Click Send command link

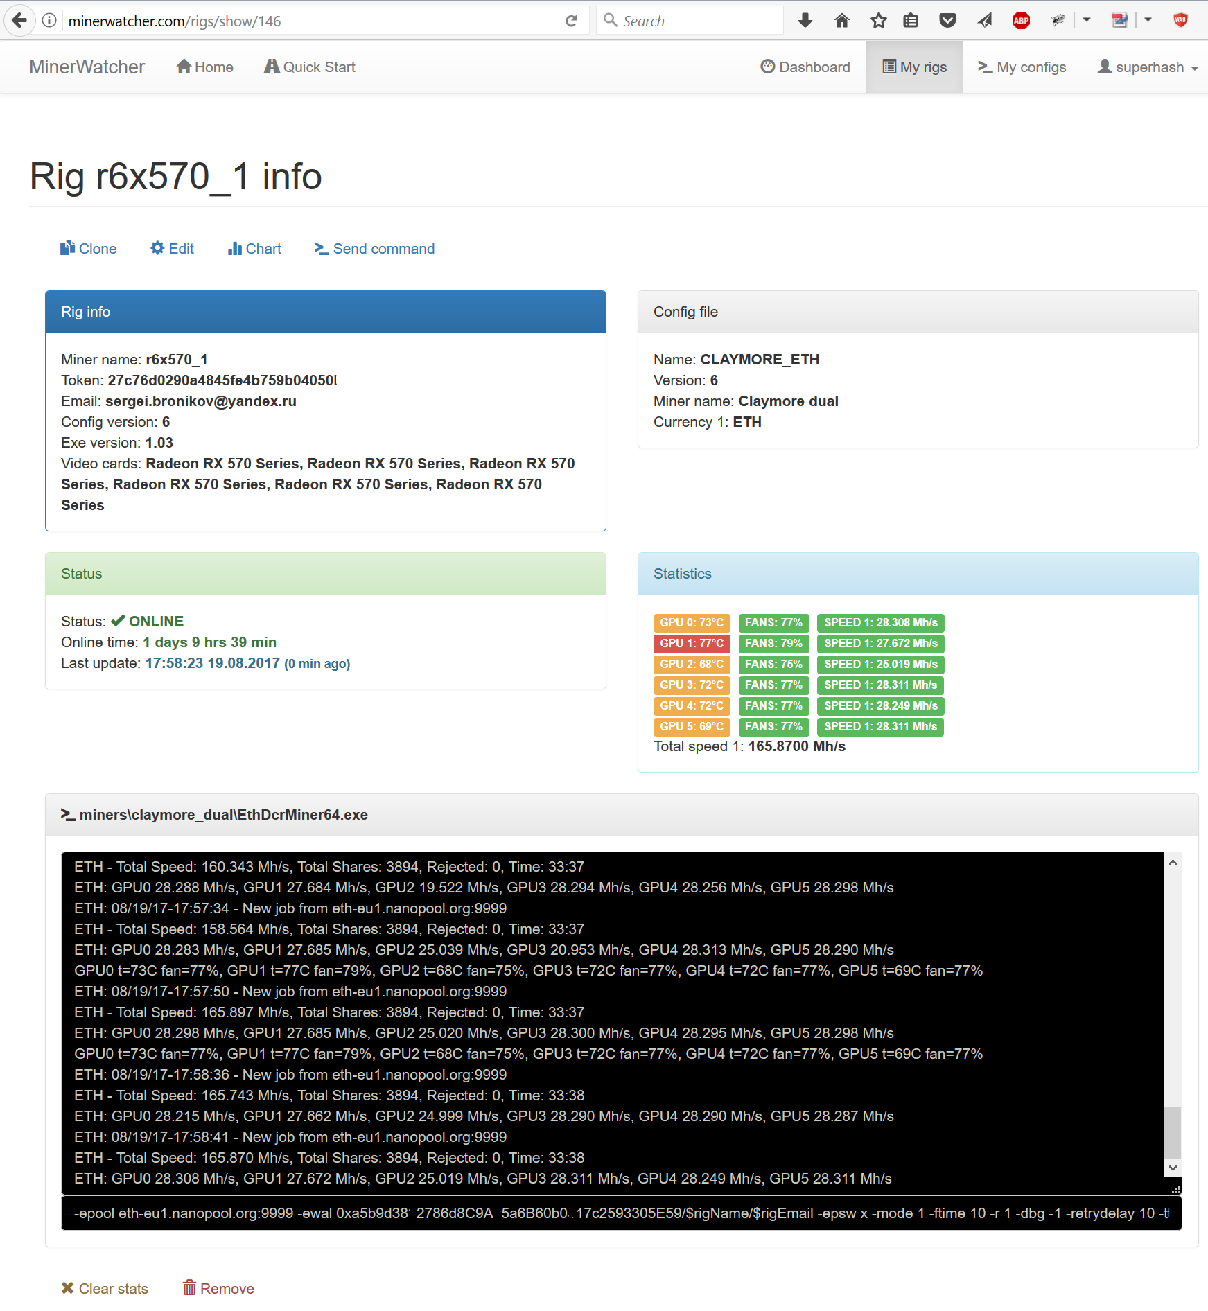pyautogui.click(x=374, y=249)
